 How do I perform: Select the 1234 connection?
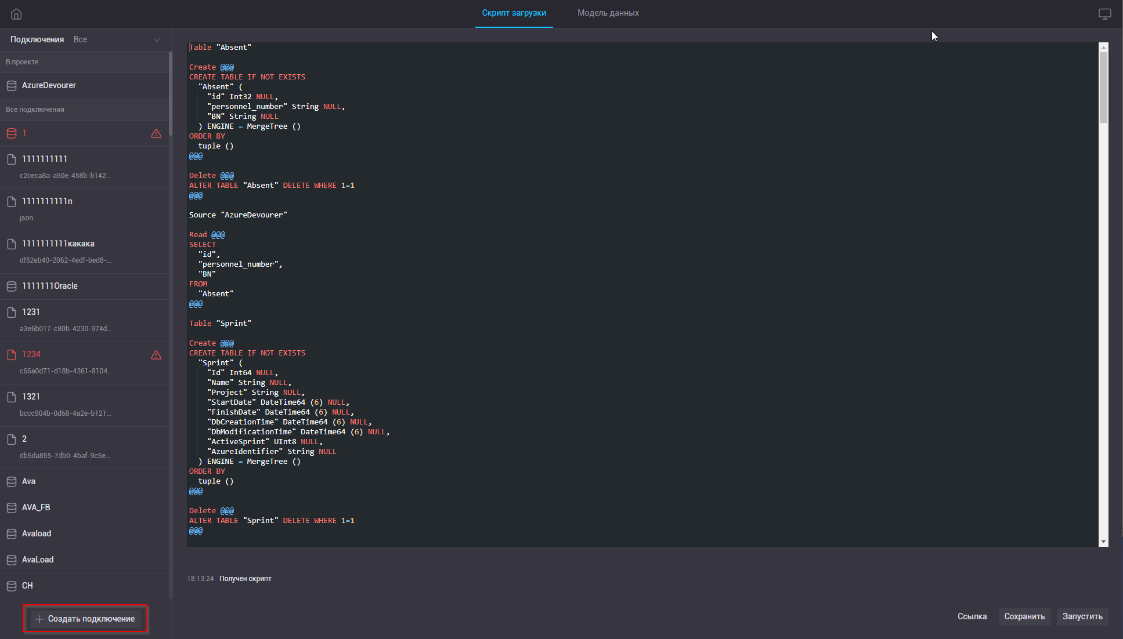coord(85,363)
